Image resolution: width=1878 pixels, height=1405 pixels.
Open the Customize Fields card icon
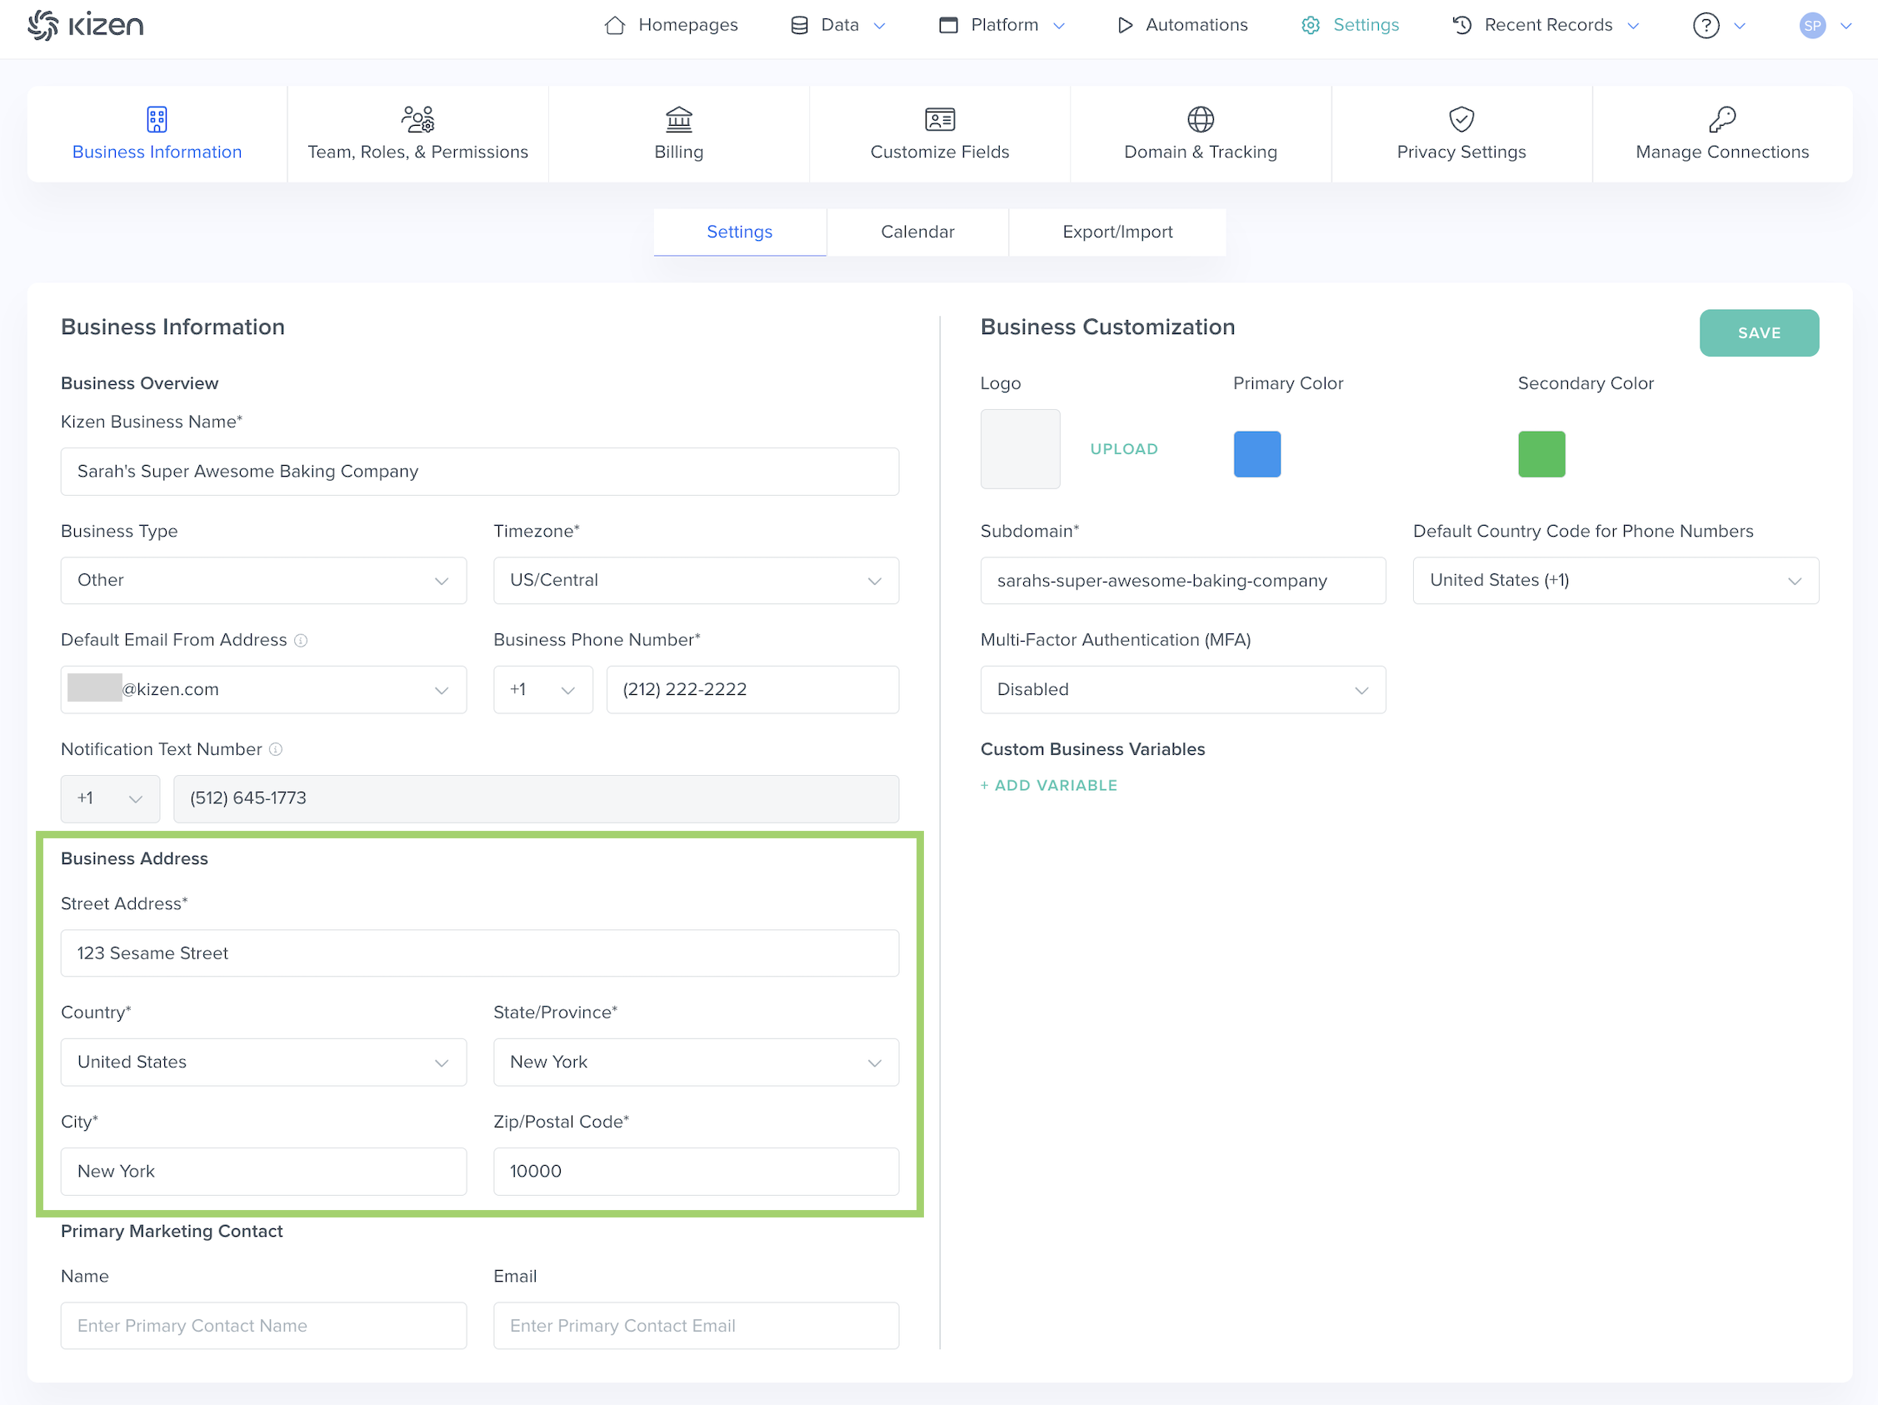939,120
